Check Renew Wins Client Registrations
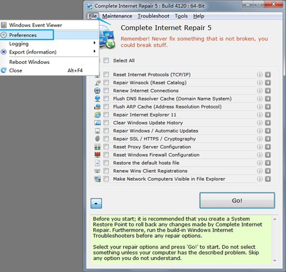 click(x=106, y=170)
